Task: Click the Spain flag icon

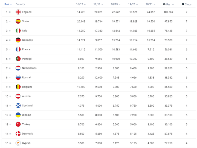Action: [x=18, y=21]
